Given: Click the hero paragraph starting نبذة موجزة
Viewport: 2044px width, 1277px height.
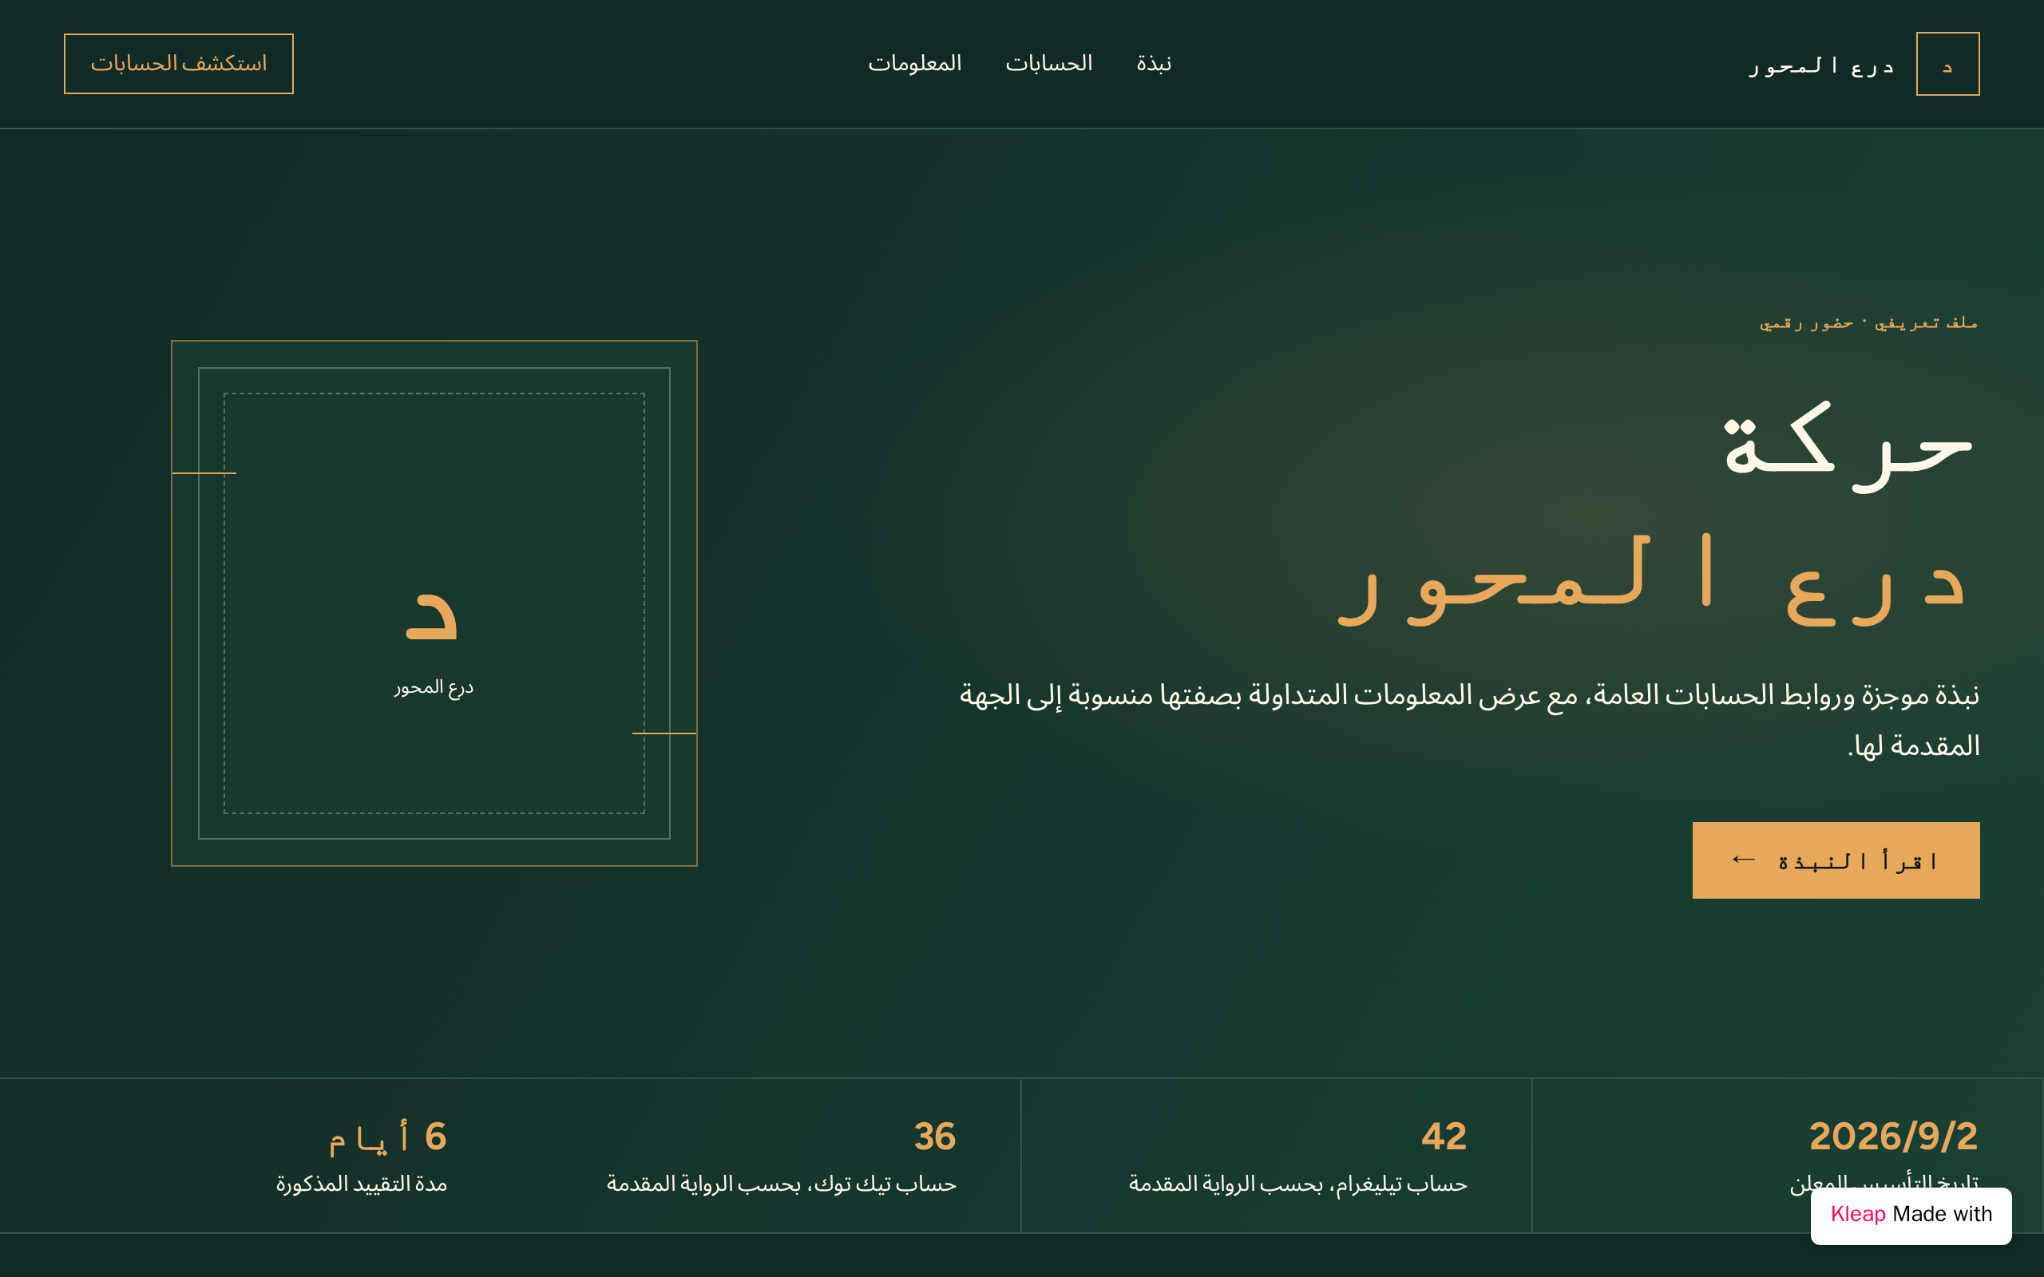Looking at the screenshot, I should [1469, 721].
